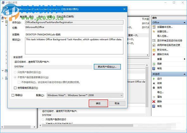
Task: Collapse the Office section in Actions pane
Action: pyautogui.click(x=184, y=22)
